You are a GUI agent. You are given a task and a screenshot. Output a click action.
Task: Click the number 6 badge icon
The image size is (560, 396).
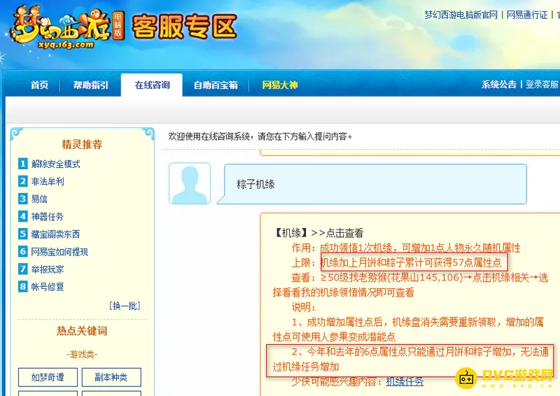[x=23, y=251]
